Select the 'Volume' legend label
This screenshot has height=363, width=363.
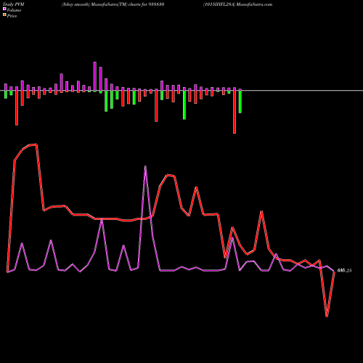click(x=14, y=10)
